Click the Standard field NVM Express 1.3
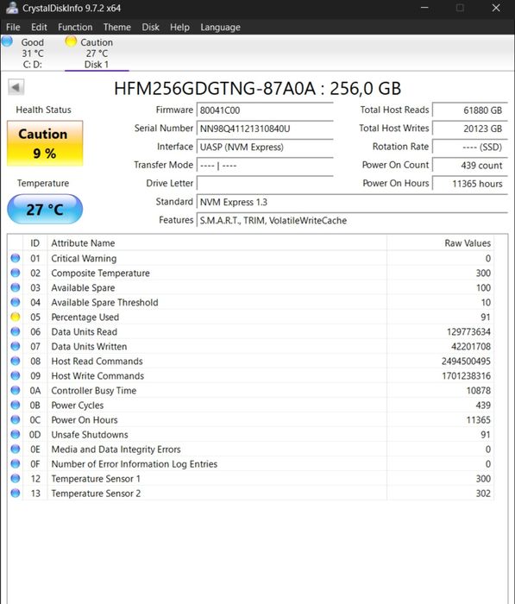 pos(352,202)
